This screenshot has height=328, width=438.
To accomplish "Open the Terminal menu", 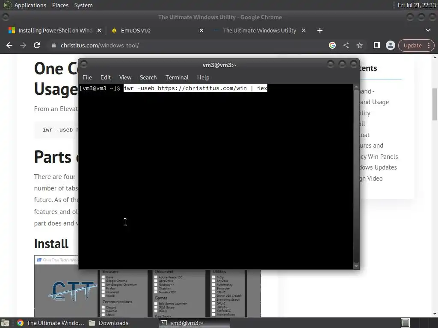I will coord(177,78).
